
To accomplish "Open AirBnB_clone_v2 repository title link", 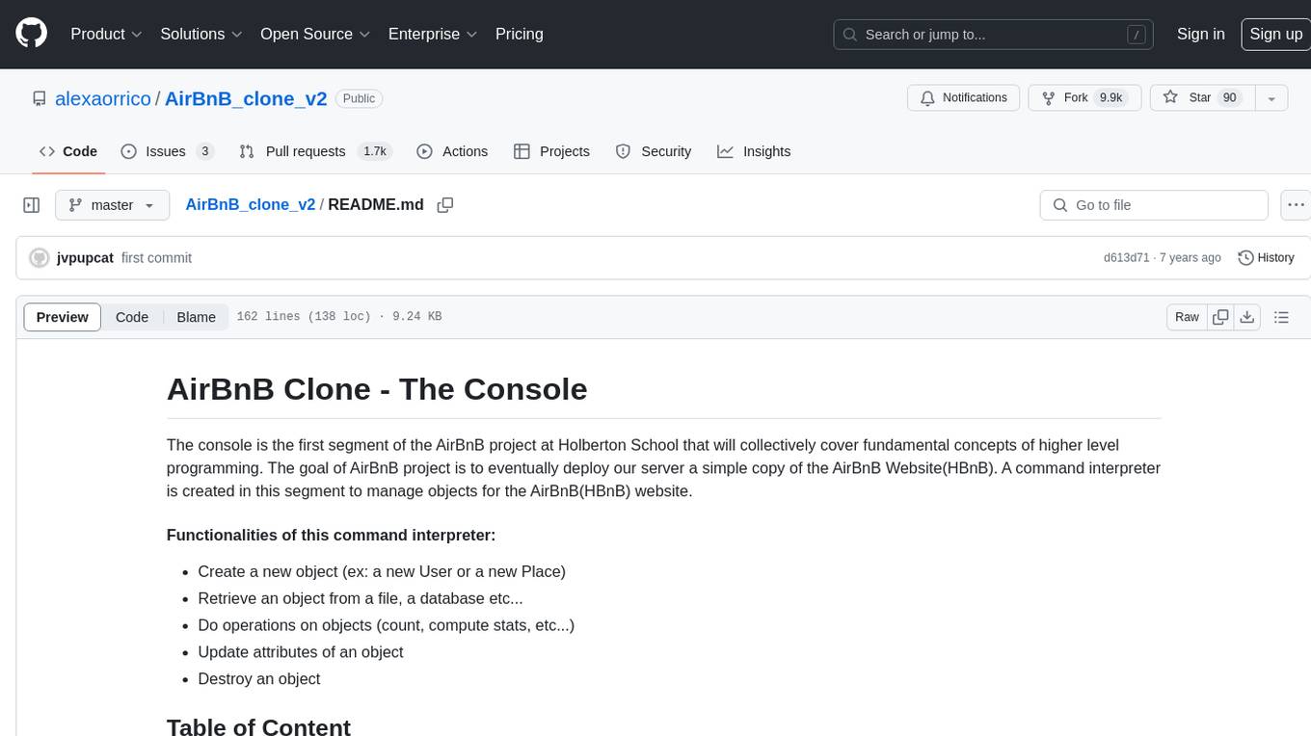I will tap(246, 98).
